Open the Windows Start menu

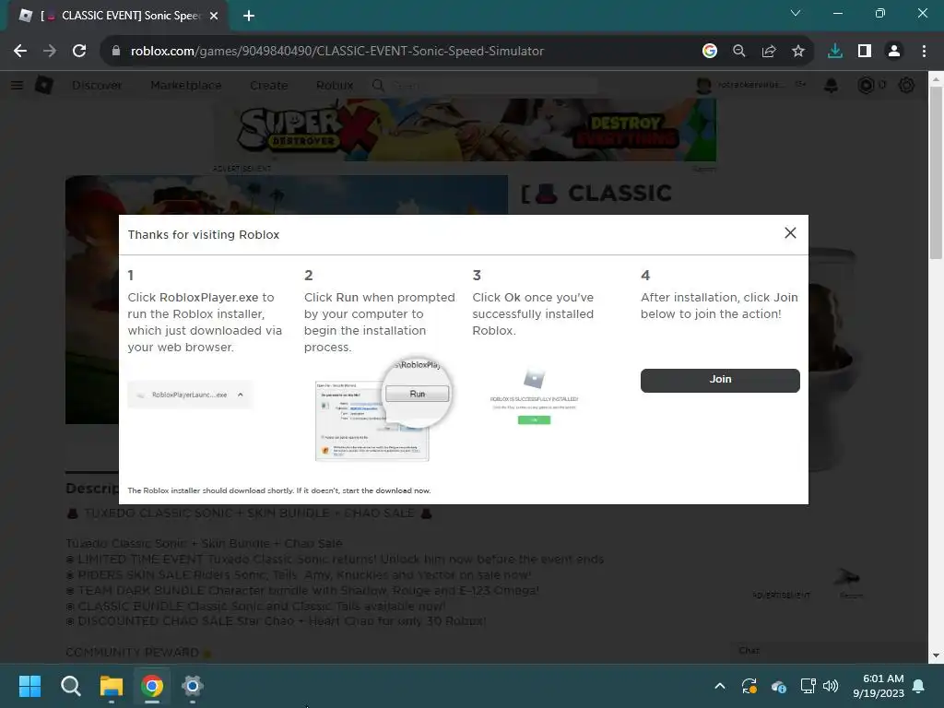coord(29,686)
